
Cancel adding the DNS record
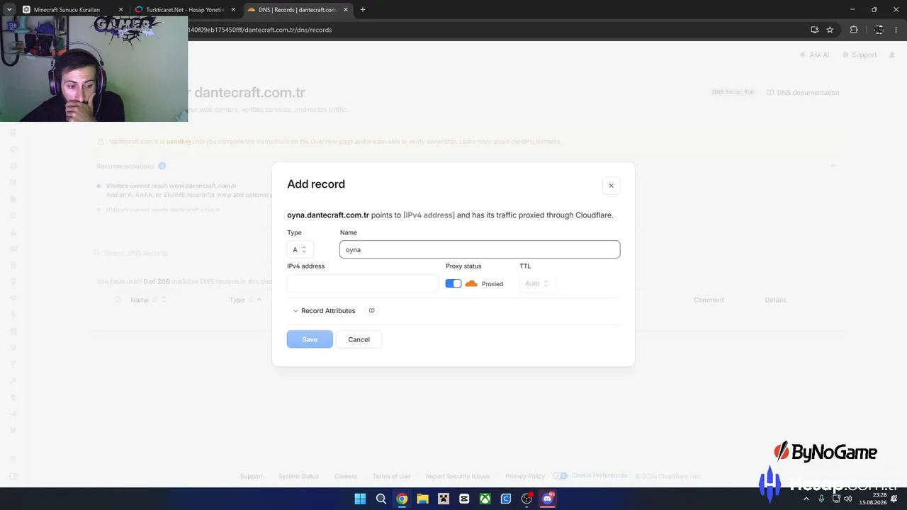click(x=359, y=339)
